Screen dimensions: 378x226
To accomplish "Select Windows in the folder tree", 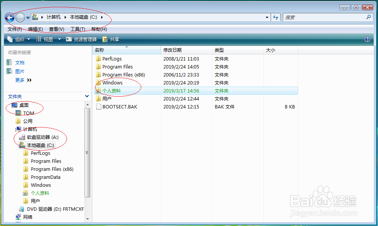I will click(41, 185).
